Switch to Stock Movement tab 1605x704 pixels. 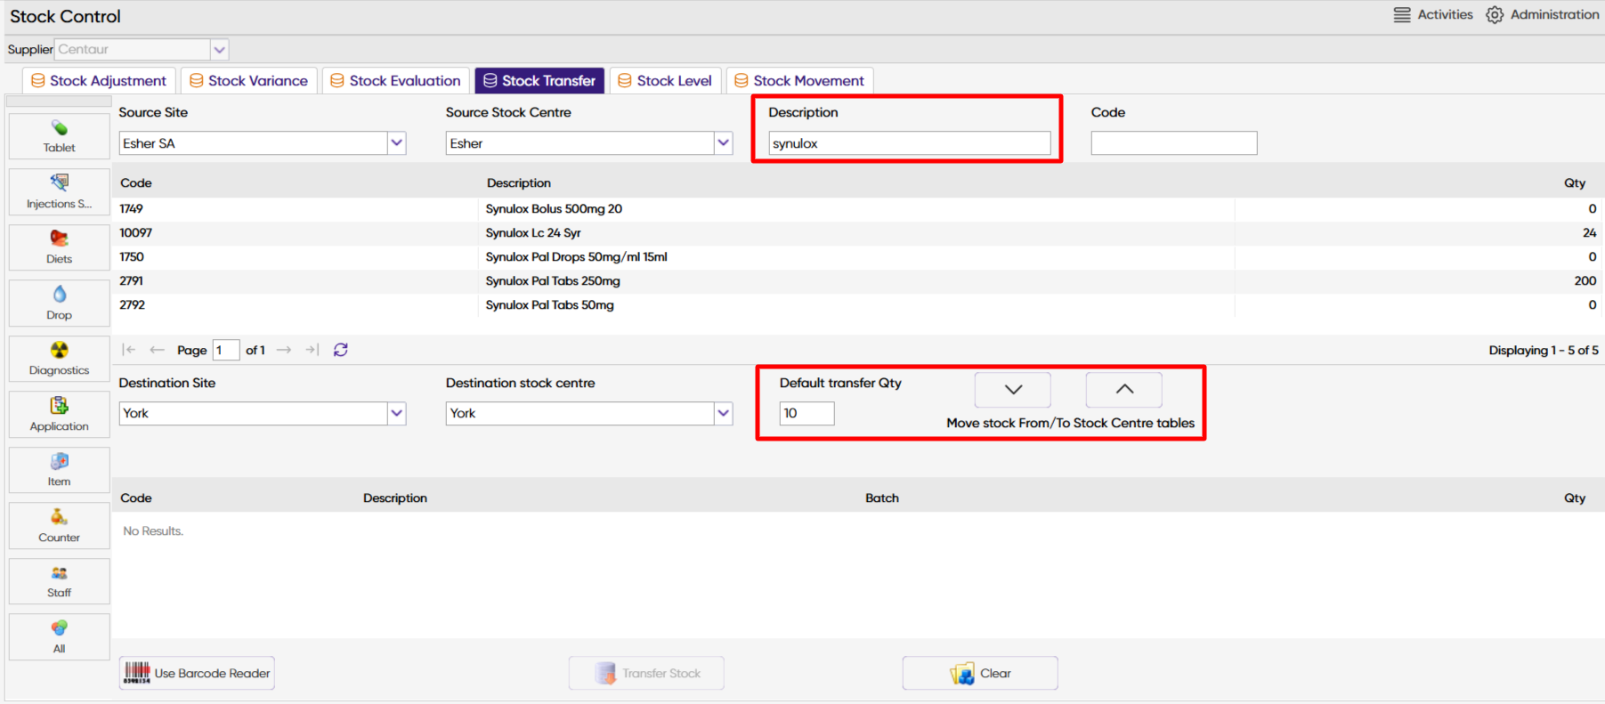point(799,81)
